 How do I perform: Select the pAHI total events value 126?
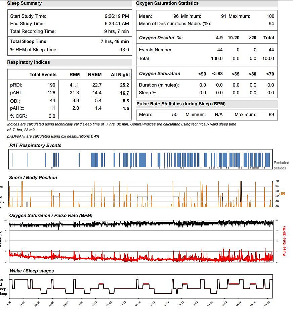51,93
